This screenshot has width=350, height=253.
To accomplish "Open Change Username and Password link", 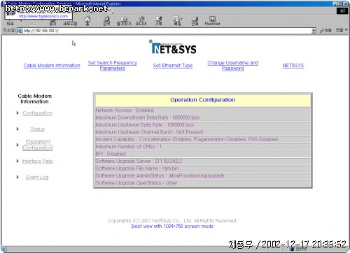I will [x=232, y=66].
